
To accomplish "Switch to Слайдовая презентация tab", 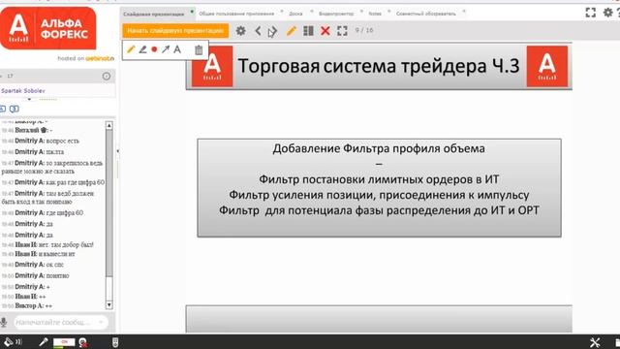I will click(153, 14).
